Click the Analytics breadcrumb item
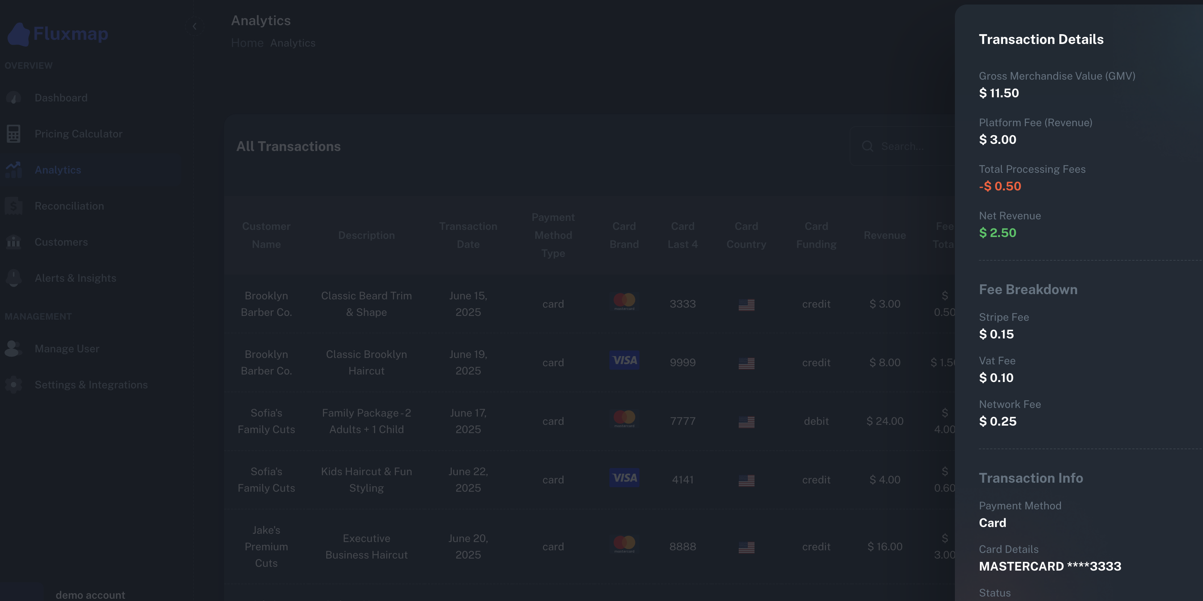Viewport: 1203px width, 601px height. pyautogui.click(x=293, y=42)
